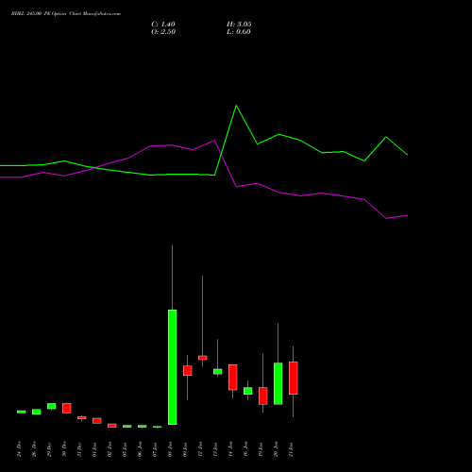Click the "24 Dec" date axis label
Screen dimensions: 472x472
(x=20, y=449)
